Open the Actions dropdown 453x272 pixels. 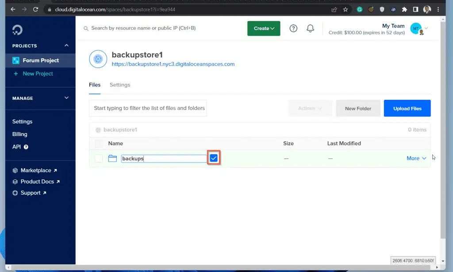310,109
